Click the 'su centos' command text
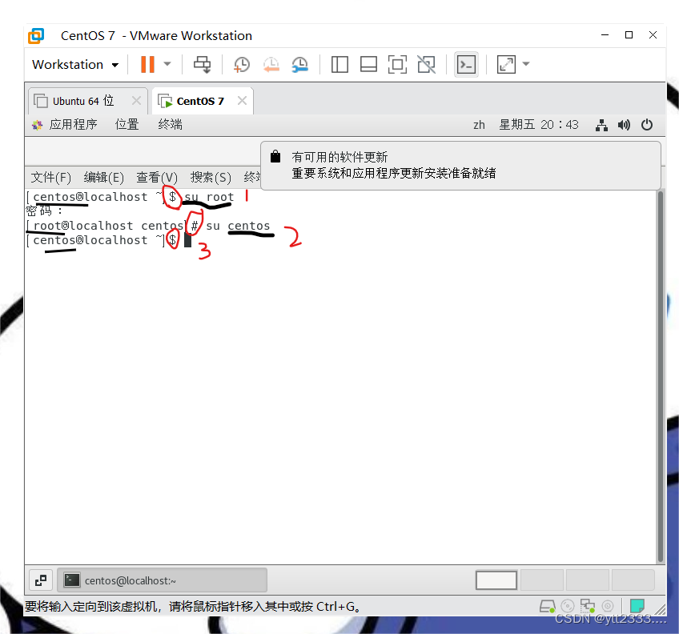This screenshot has width=679, height=634. point(238,226)
